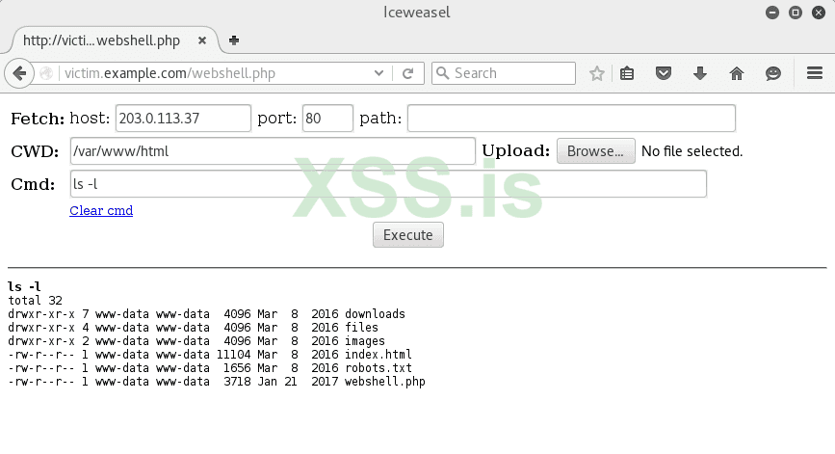
Task: Show bookmarks list icon
Action: coord(627,73)
